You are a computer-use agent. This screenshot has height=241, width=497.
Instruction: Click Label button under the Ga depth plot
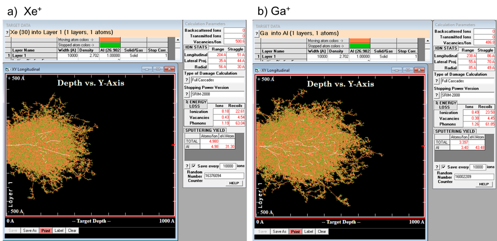click(x=309, y=231)
